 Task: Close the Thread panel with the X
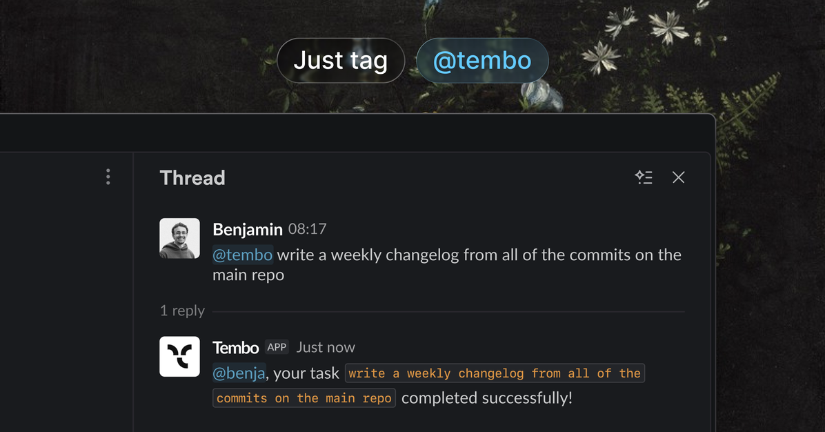[x=678, y=177]
